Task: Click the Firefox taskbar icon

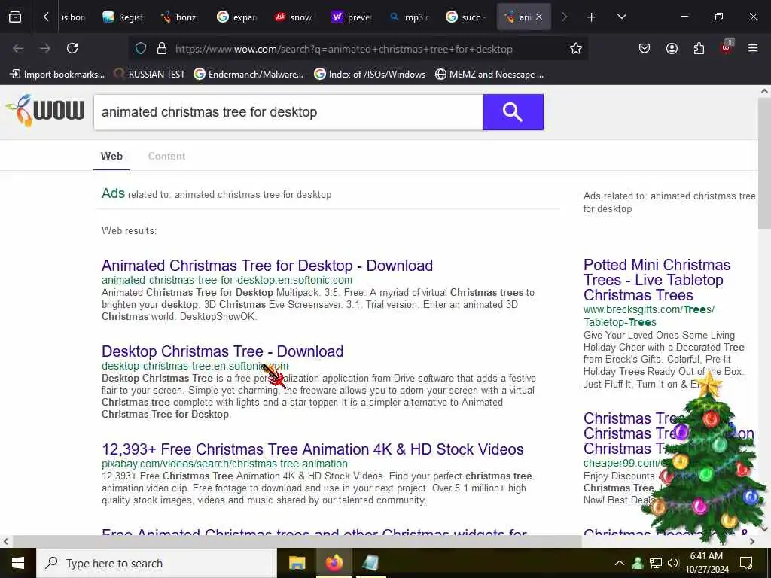Action: [334, 563]
